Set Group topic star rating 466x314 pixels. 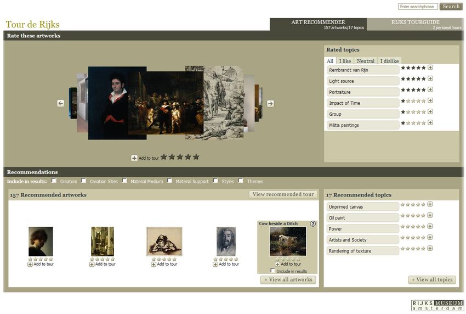pos(413,112)
